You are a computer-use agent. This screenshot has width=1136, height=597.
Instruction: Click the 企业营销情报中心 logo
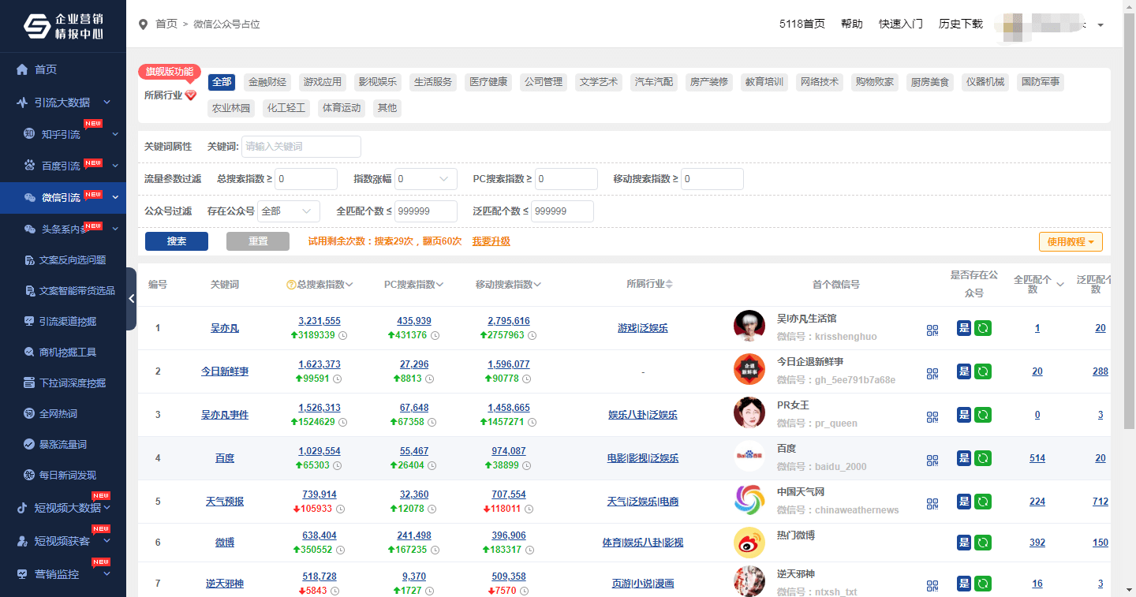click(x=63, y=26)
